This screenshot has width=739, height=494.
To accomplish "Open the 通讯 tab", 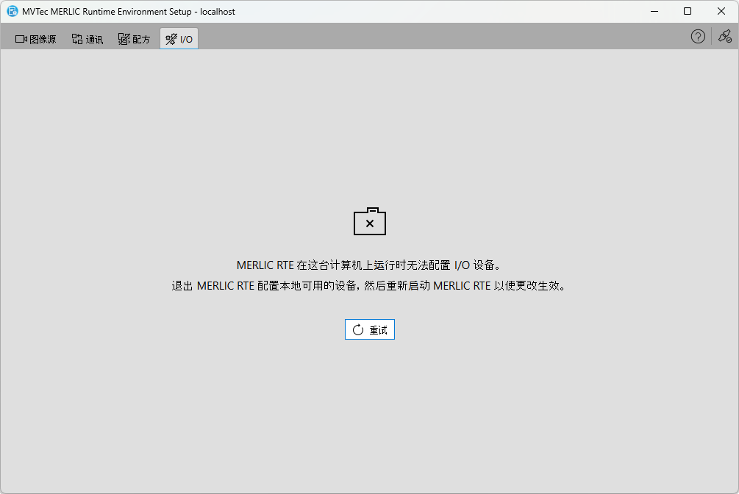I will (x=87, y=38).
